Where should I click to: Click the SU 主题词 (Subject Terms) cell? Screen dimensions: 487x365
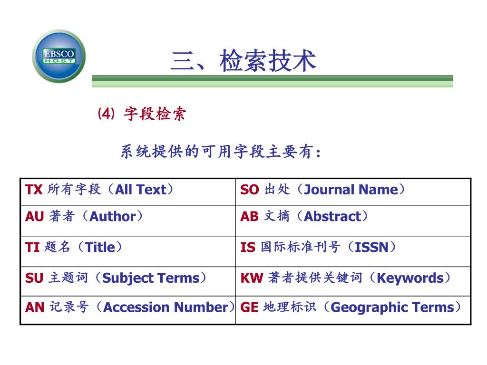[x=128, y=281]
